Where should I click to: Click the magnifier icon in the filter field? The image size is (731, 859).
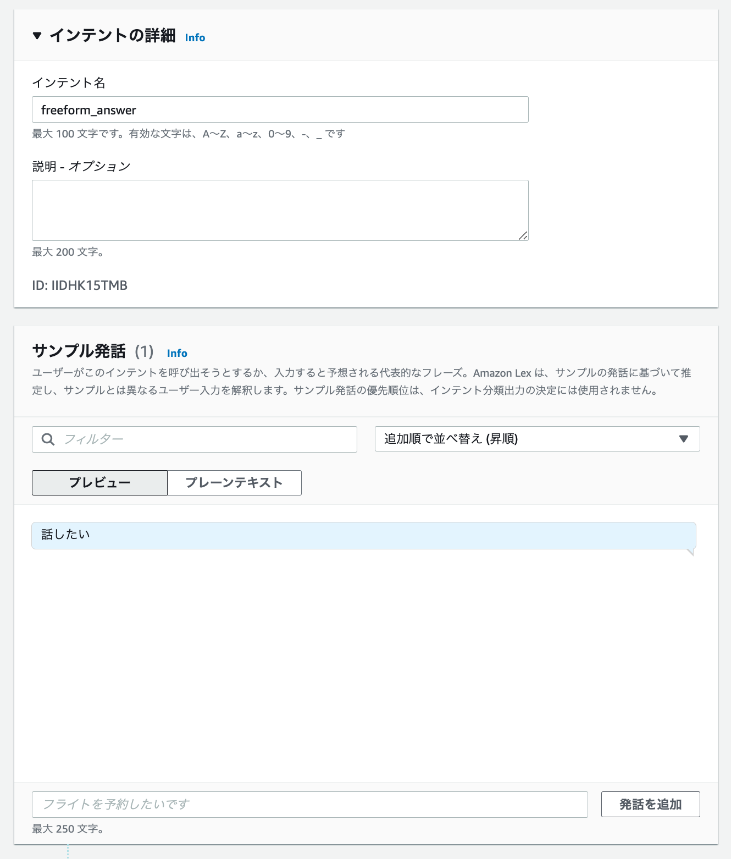click(x=47, y=439)
